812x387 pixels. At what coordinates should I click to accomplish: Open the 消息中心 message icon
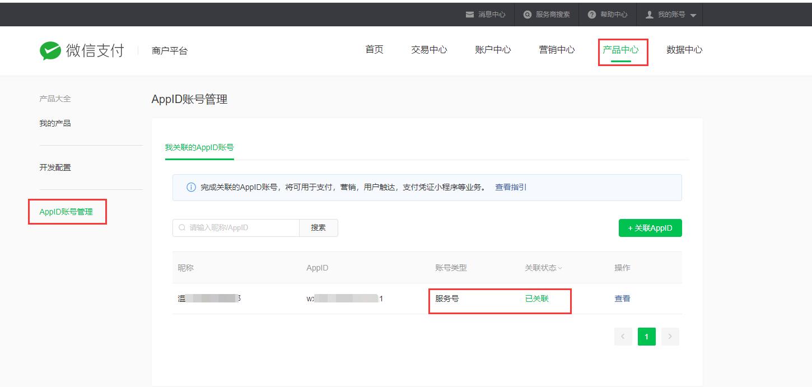tap(470, 14)
